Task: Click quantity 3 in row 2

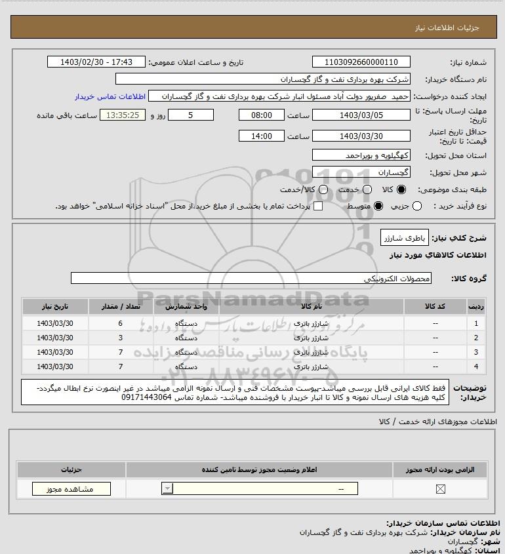Action: tap(121, 338)
